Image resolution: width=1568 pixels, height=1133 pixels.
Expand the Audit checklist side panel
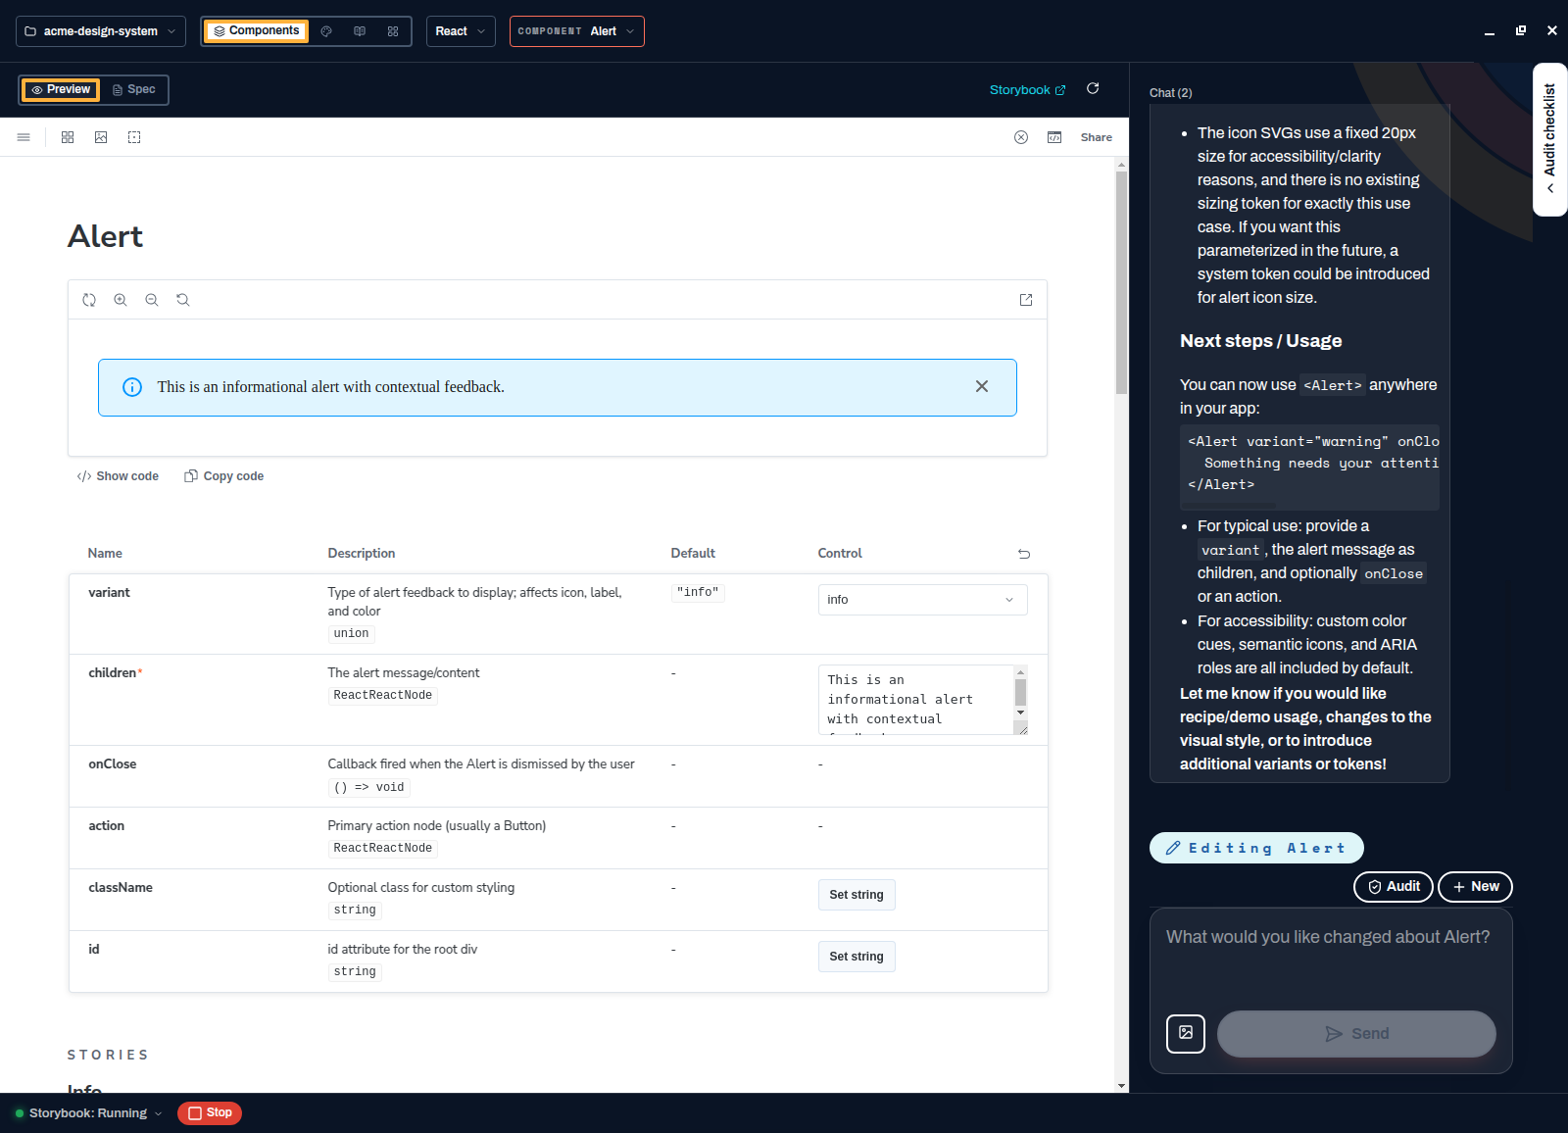tap(1549, 139)
